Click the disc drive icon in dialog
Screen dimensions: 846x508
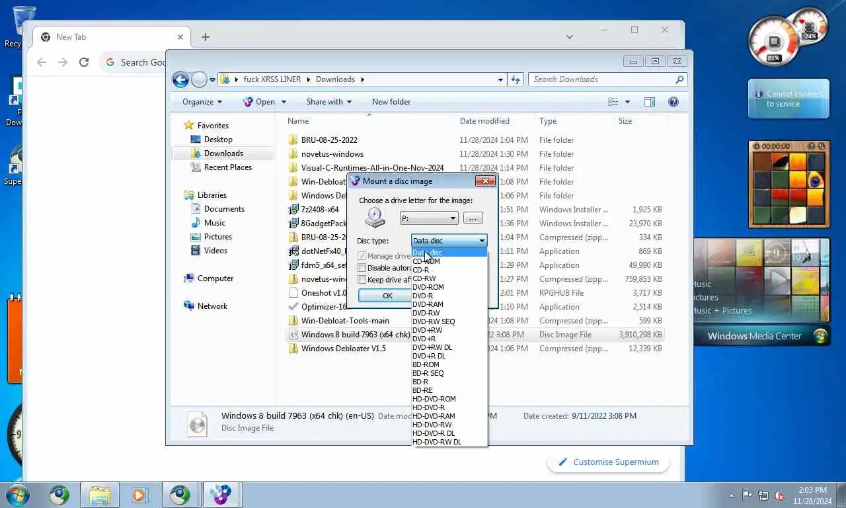375,218
